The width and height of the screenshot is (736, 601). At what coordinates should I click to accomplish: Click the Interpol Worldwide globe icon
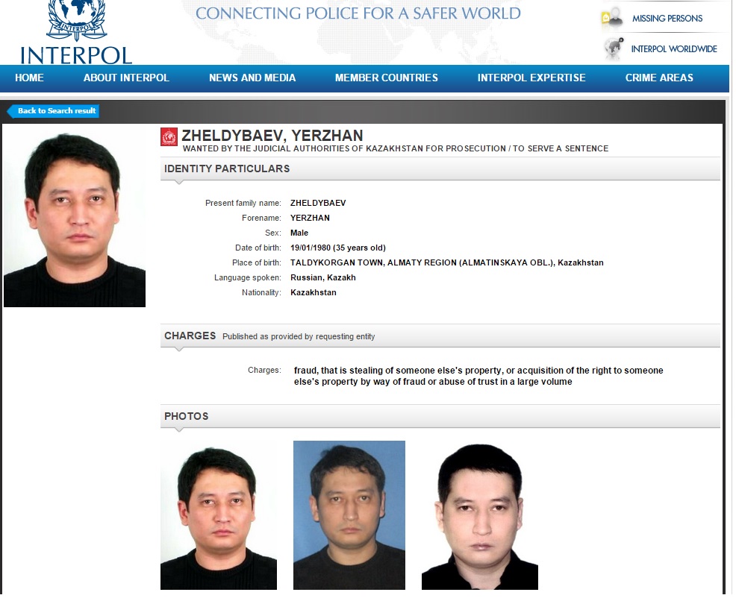[x=613, y=48]
